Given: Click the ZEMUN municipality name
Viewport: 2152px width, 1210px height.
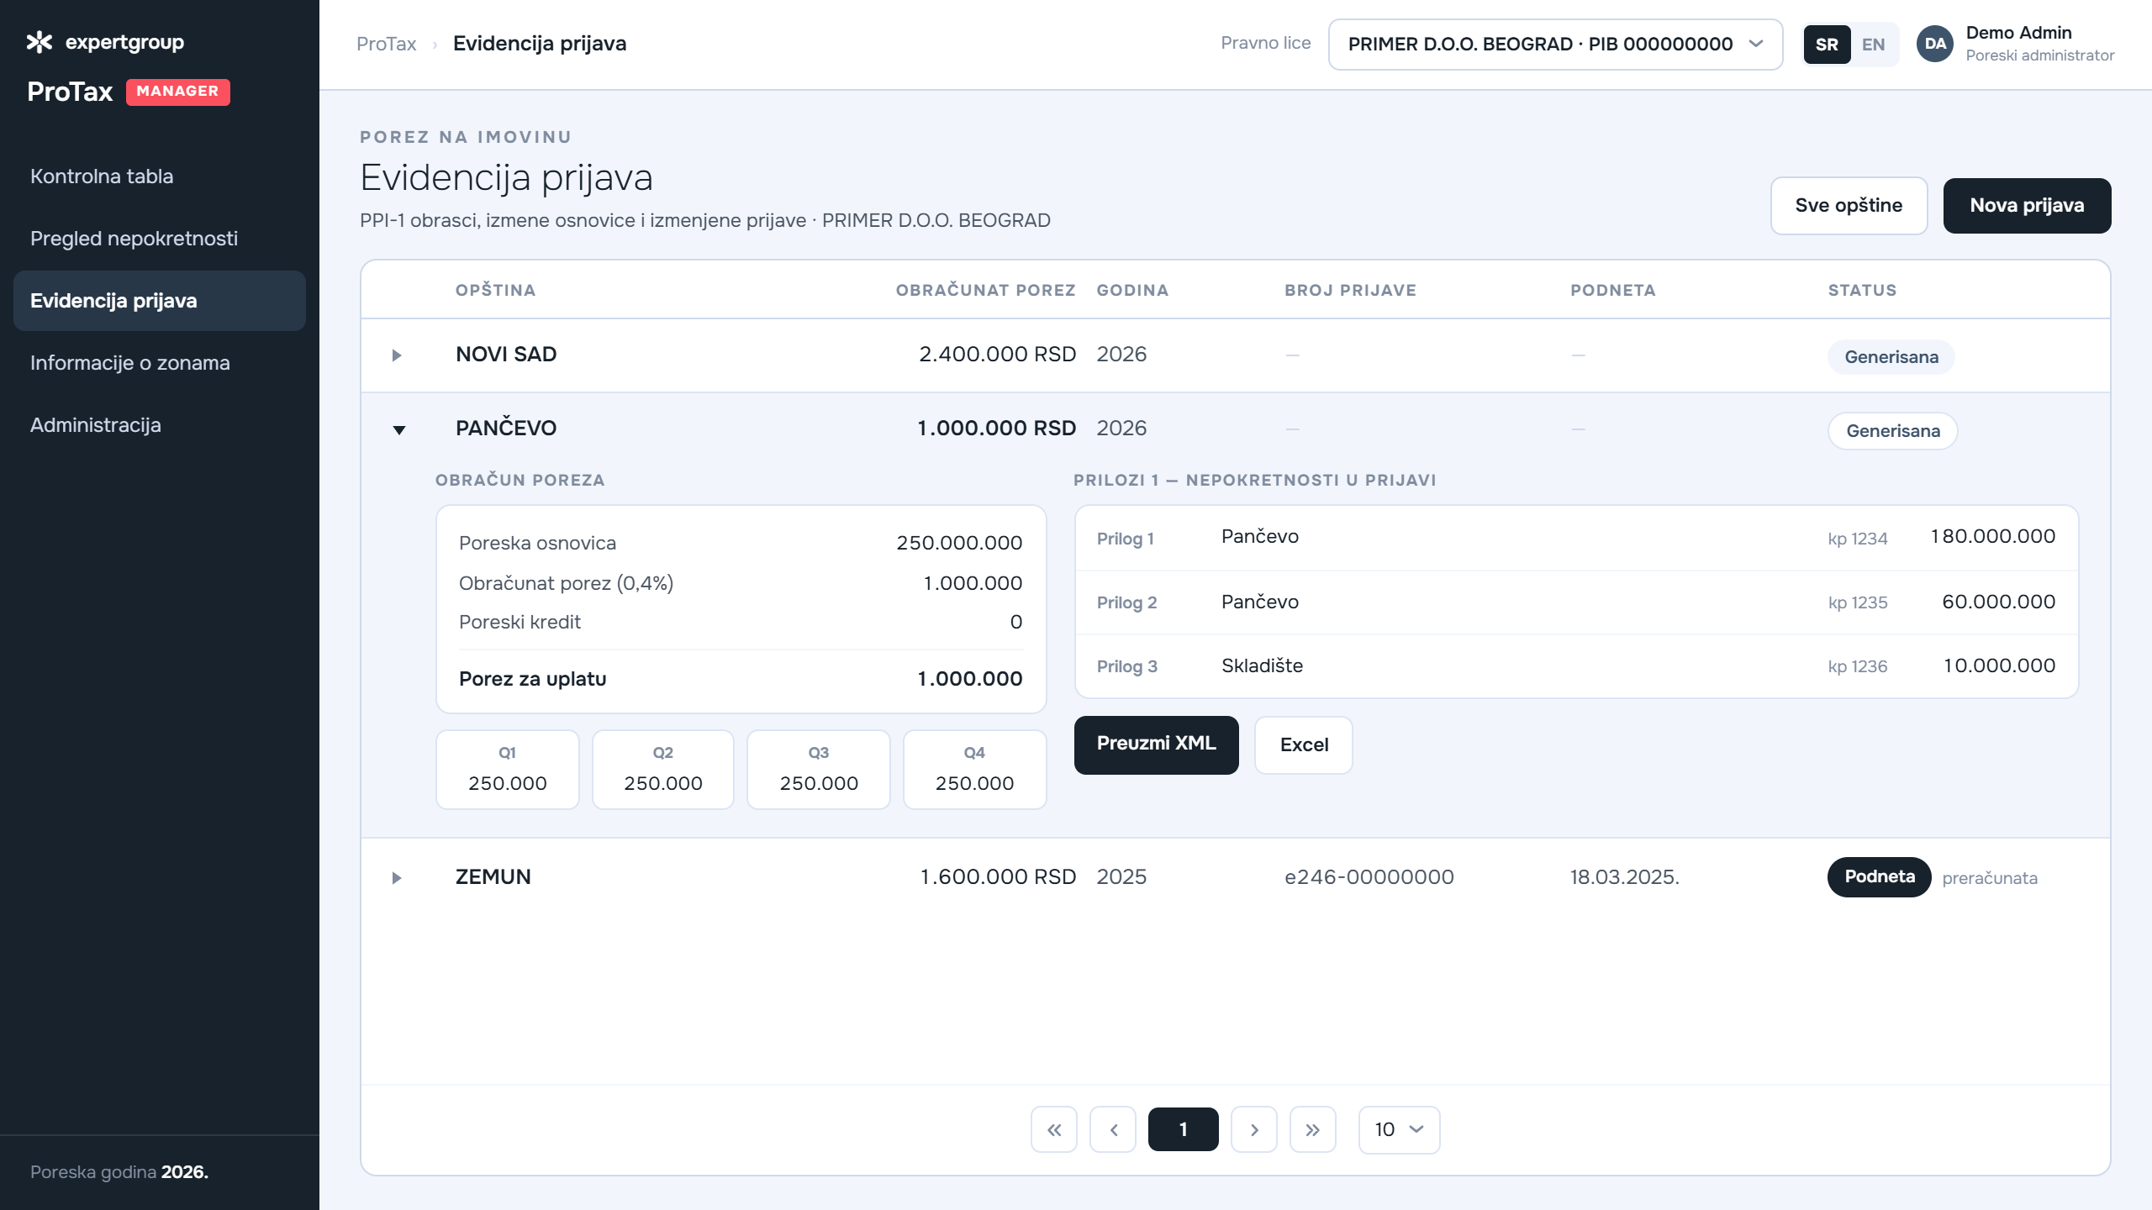Looking at the screenshot, I should pyautogui.click(x=493, y=877).
